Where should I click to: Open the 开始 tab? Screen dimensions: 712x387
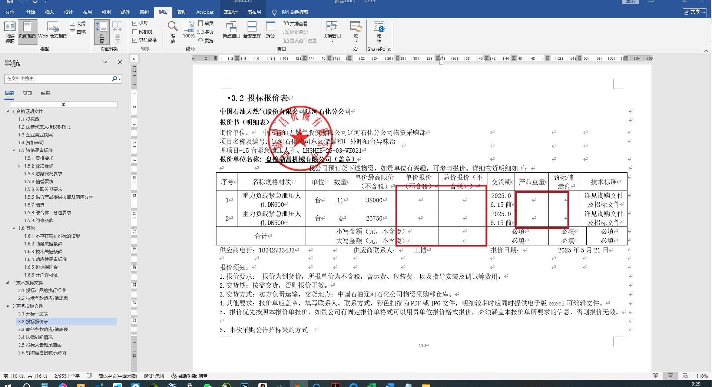pyautogui.click(x=31, y=12)
